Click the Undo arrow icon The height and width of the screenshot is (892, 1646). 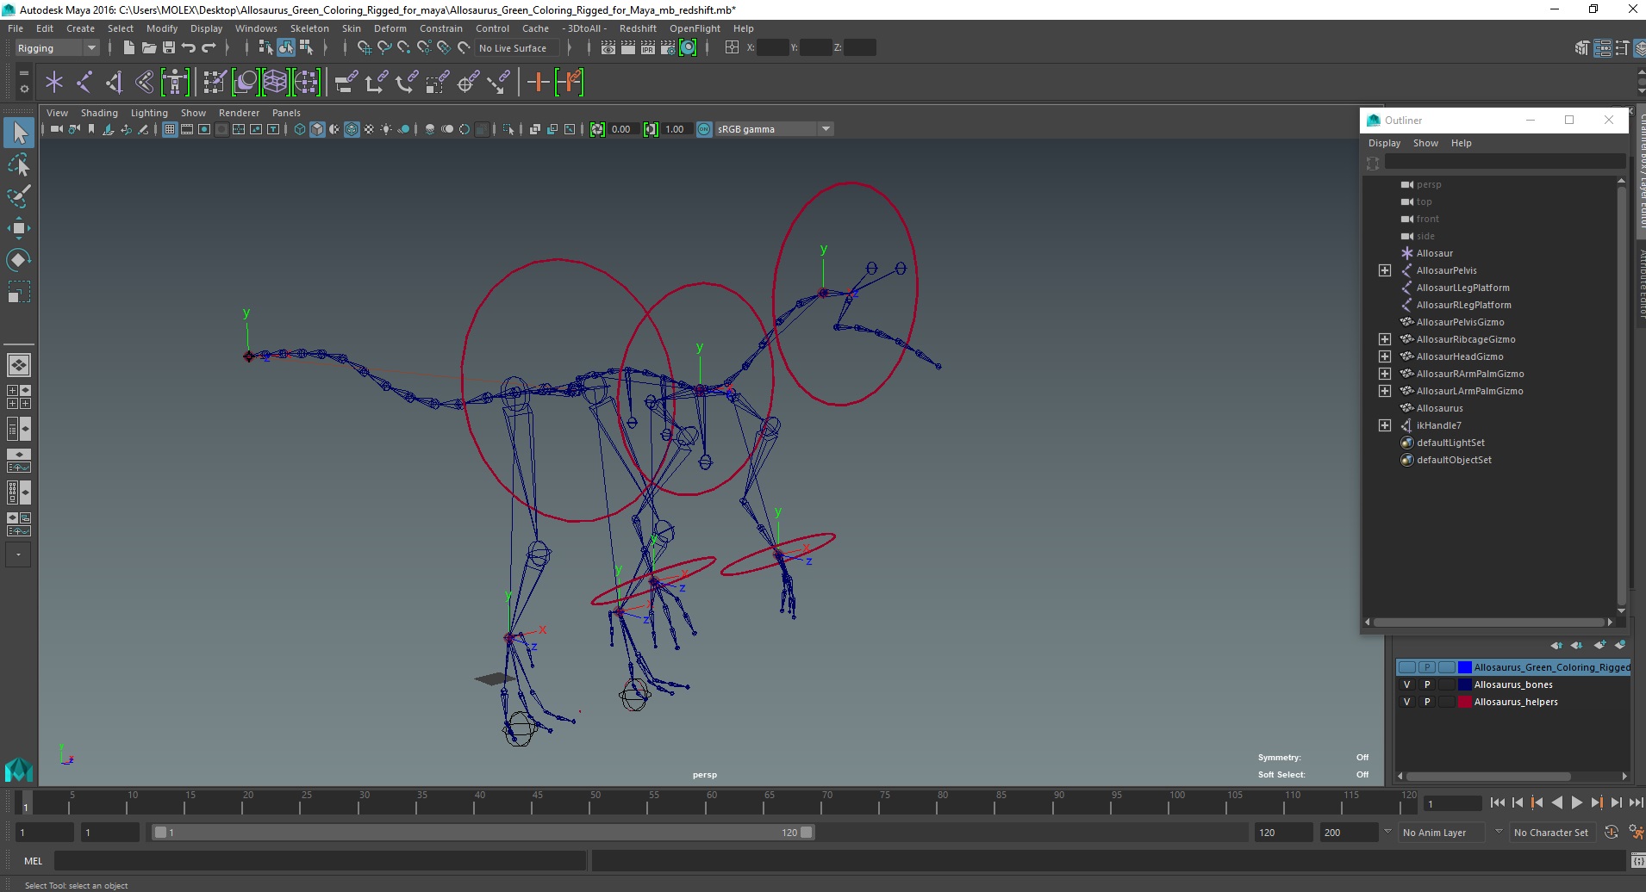pos(188,48)
